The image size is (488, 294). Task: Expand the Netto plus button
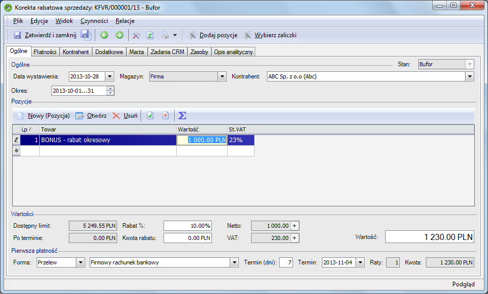pyautogui.click(x=294, y=226)
